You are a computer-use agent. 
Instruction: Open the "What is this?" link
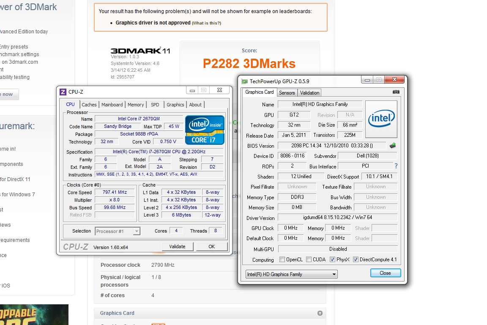coord(207,23)
